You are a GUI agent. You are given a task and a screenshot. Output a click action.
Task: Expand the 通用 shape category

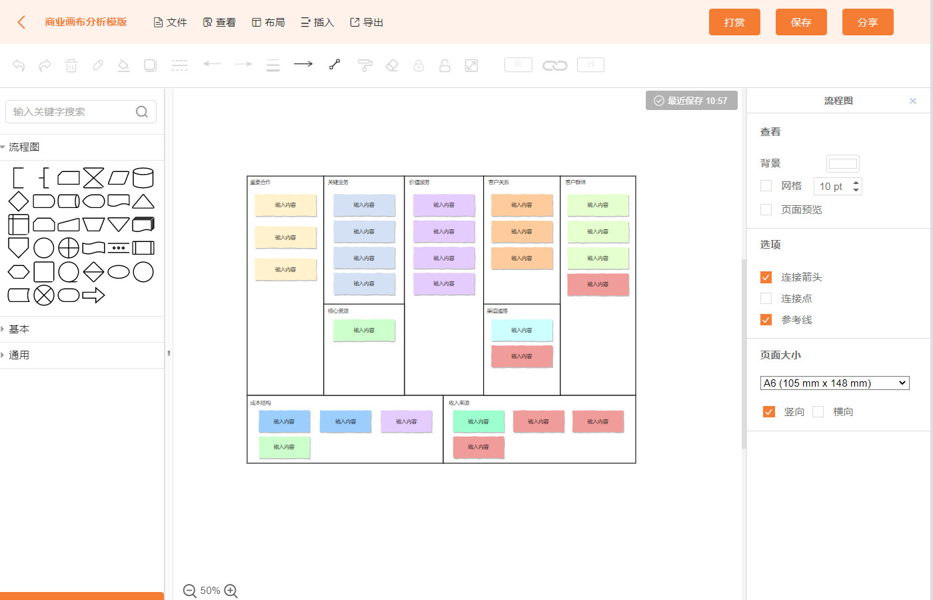tap(82, 355)
